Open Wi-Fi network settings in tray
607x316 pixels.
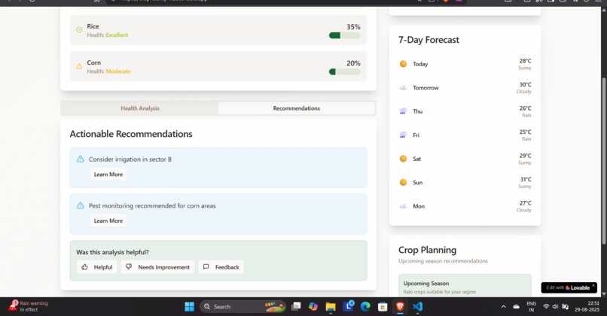546,307
